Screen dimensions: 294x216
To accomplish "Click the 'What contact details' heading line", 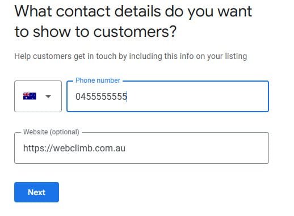I will click(133, 12).
